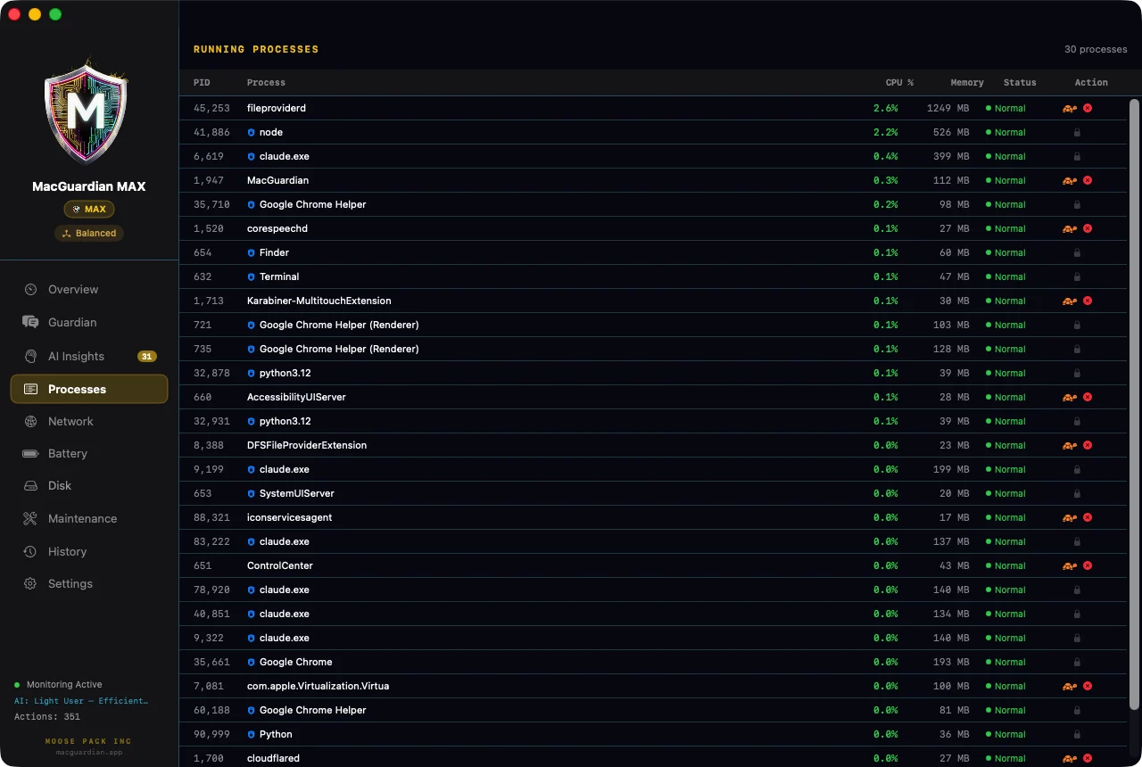The height and width of the screenshot is (767, 1142).
Task: Click the shield icon beside Terminal
Action: pos(251,276)
